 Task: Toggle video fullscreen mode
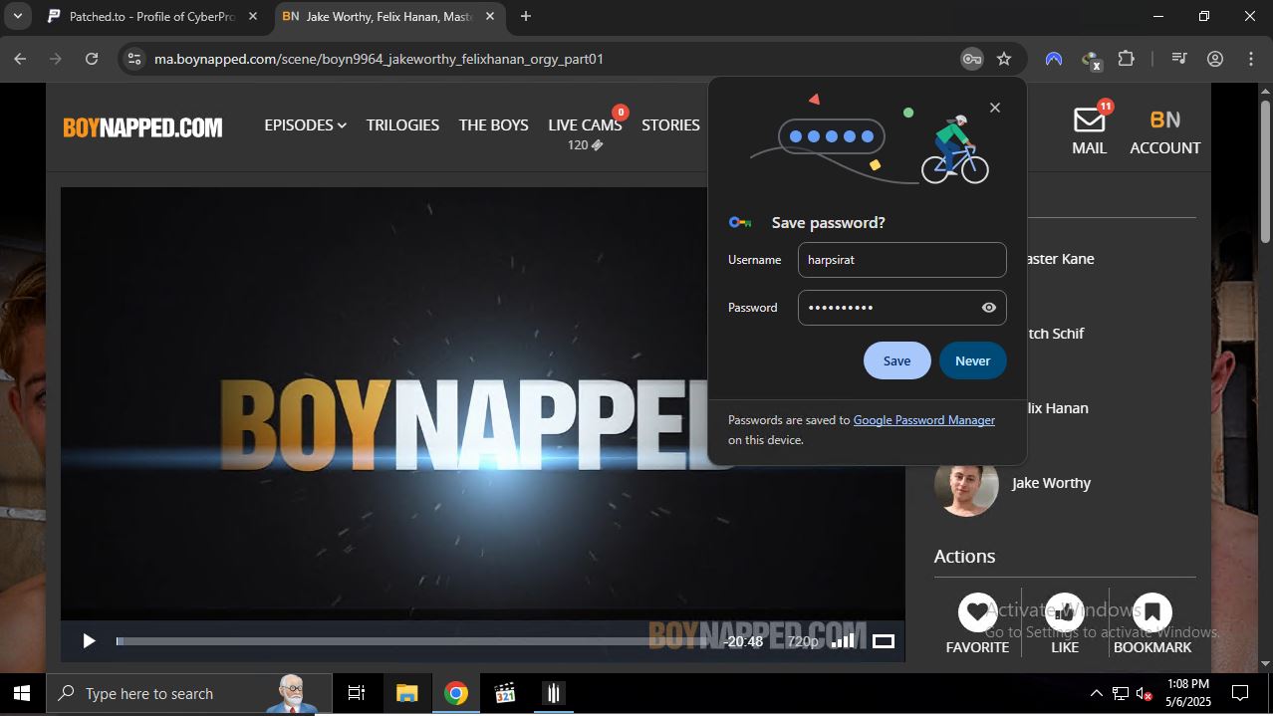pyautogui.click(x=884, y=641)
